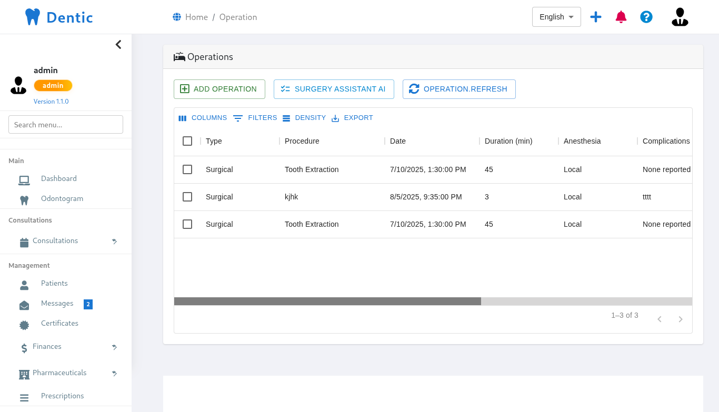The height and width of the screenshot is (412, 719).
Task: Select the first Tooth Extraction row checkbox
Action: tap(187, 169)
